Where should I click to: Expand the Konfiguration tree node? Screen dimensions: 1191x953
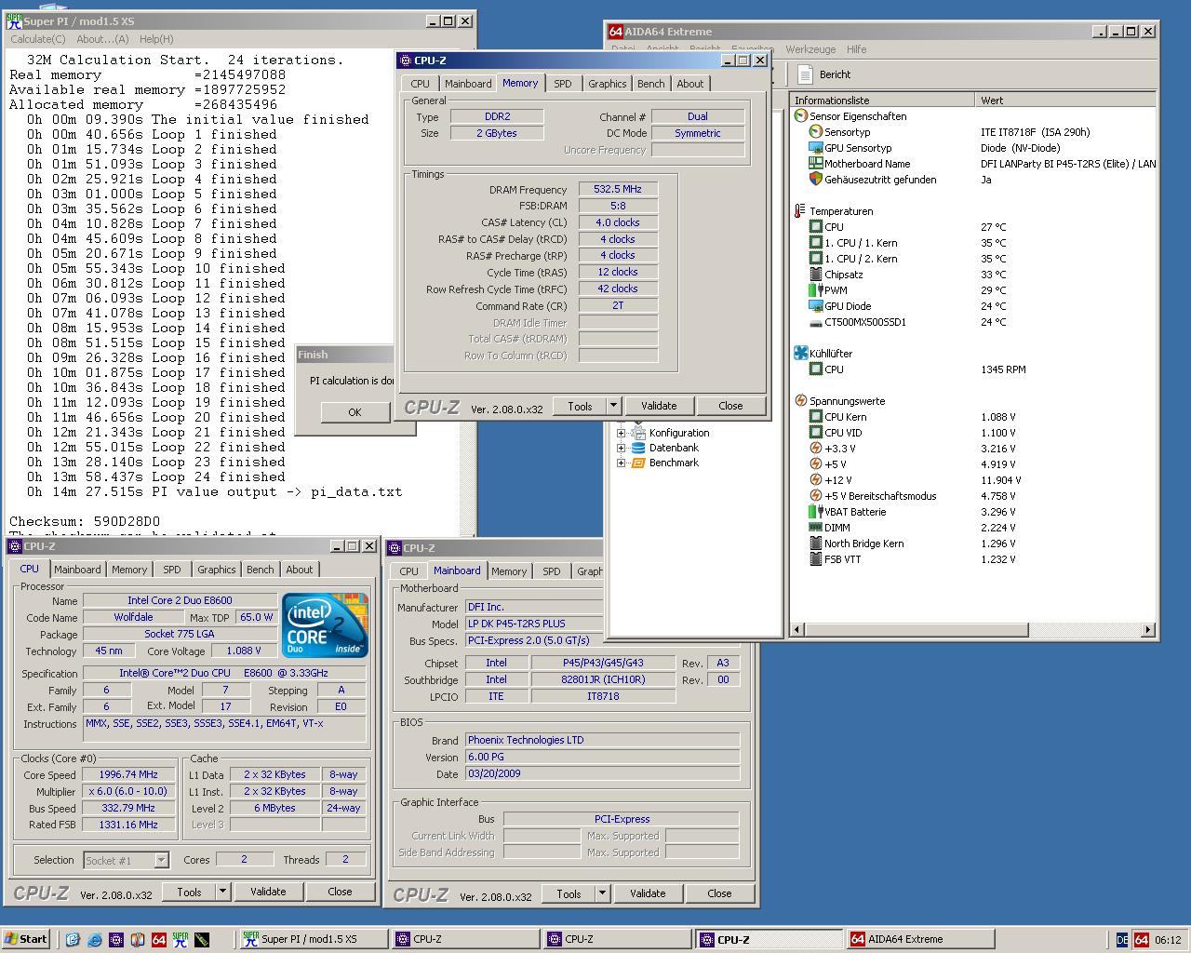coord(621,433)
